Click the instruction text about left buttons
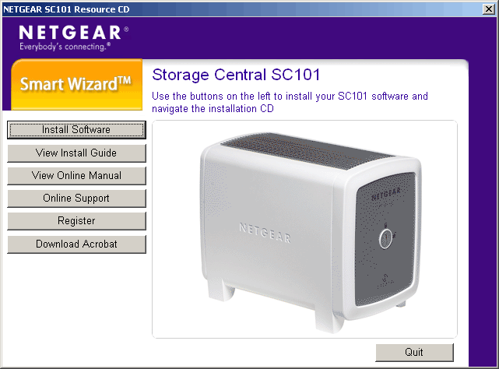The image size is (499, 369). click(290, 102)
